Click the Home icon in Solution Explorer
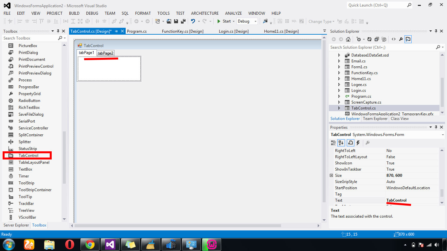 [x=348, y=40]
